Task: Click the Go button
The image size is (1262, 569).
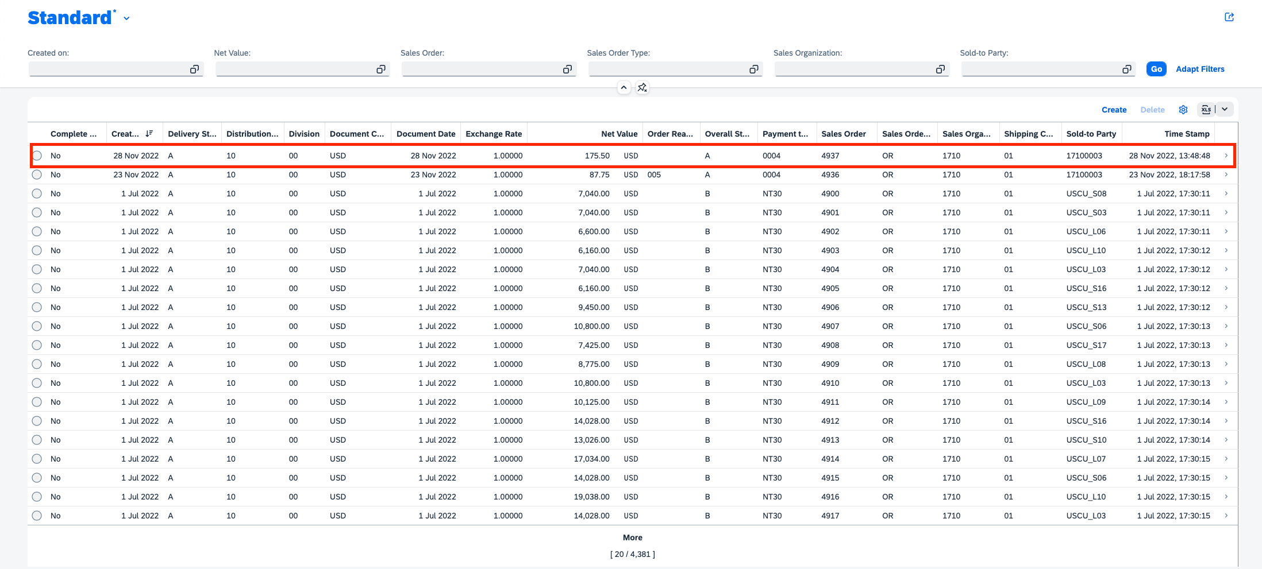Action: (x=1156, y=69)
